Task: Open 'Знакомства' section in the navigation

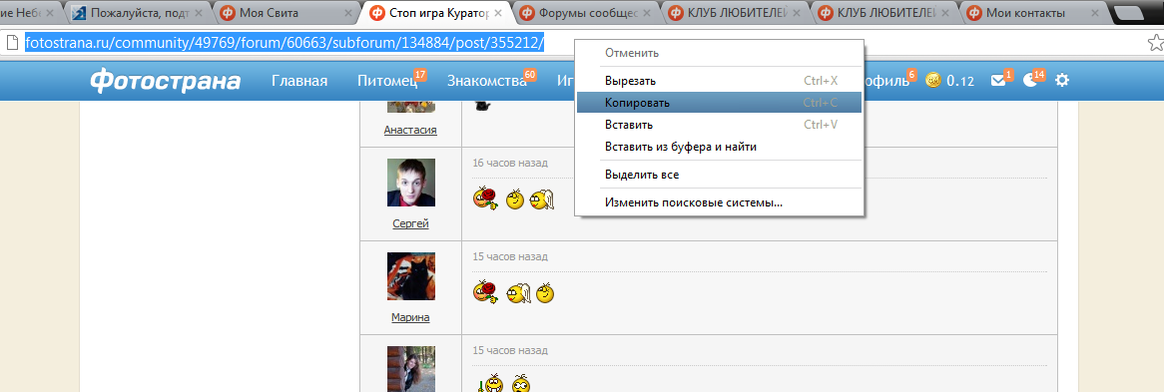Action: tap(486, 81)
